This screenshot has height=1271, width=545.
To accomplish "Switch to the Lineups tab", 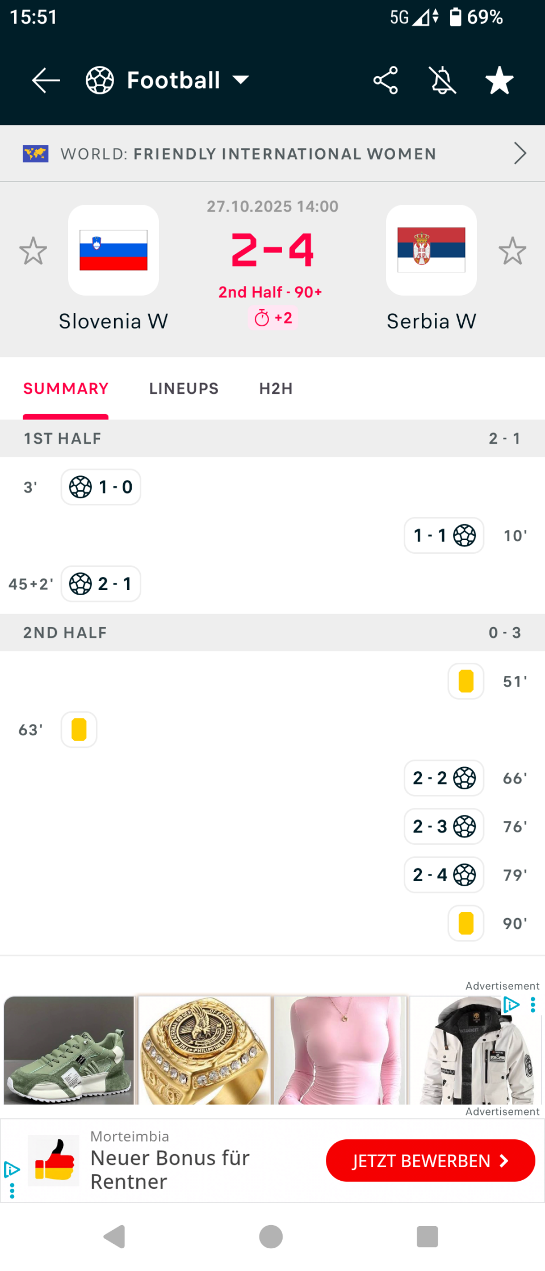I will tap(183, 389).
